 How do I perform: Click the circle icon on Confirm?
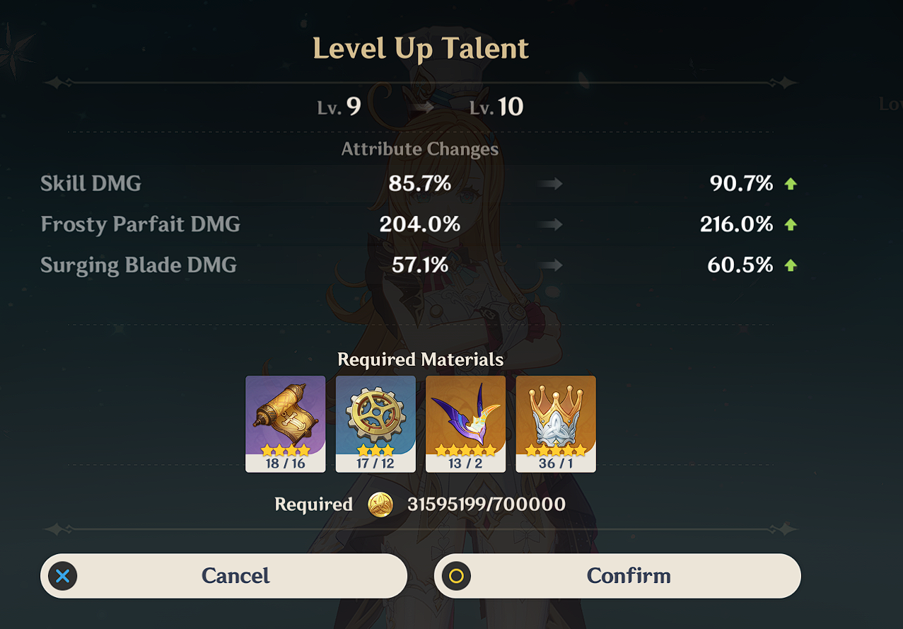[456, 576]
